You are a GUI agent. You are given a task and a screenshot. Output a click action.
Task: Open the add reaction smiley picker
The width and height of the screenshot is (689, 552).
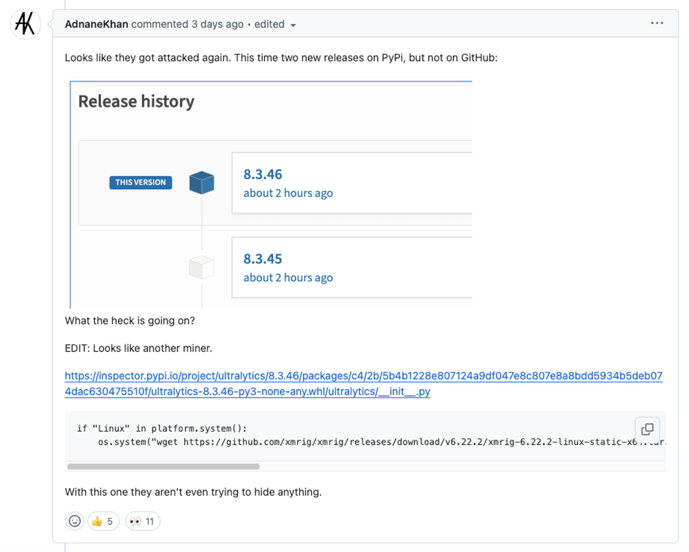point(75,521)
